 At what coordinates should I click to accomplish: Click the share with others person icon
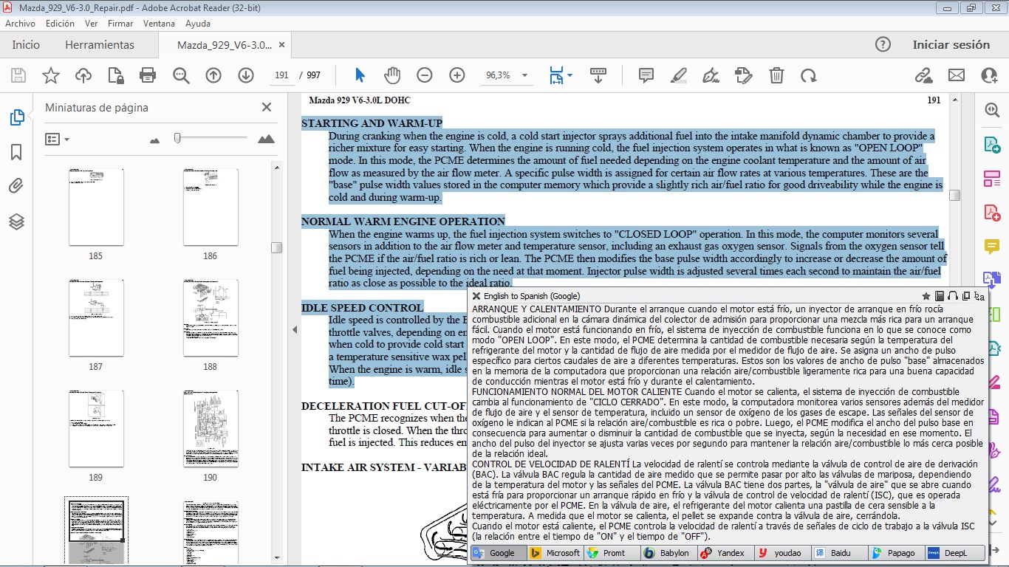pos(989,75)
